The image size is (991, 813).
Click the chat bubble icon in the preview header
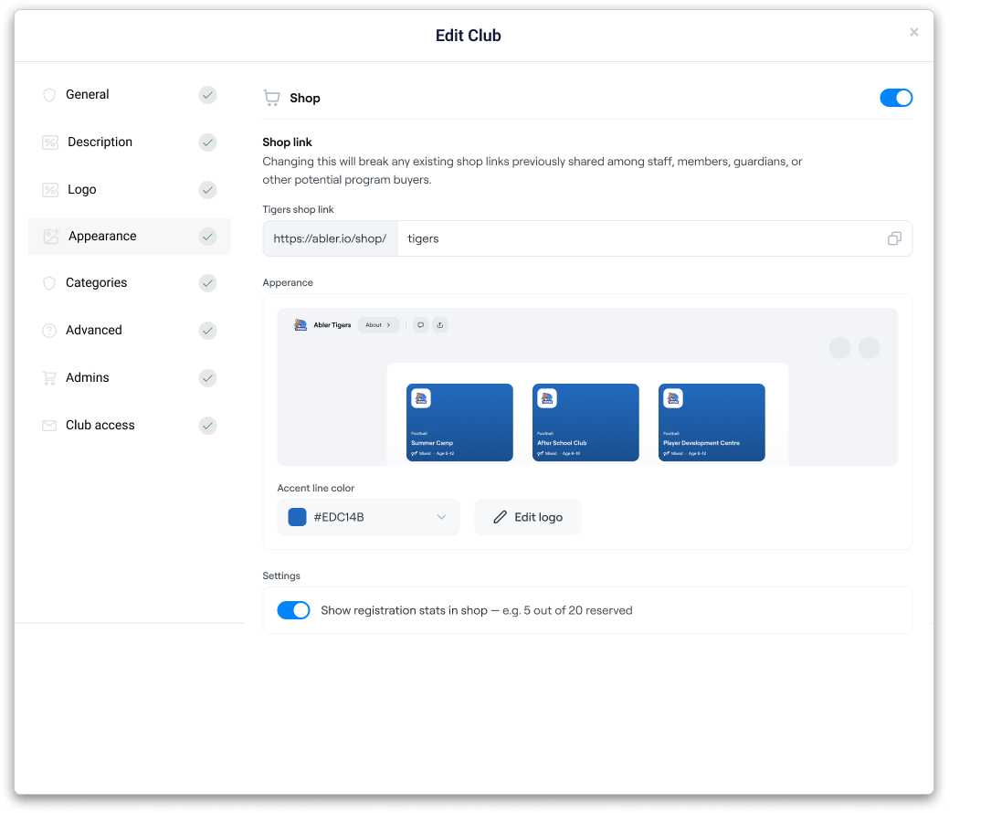pos(421,325)
